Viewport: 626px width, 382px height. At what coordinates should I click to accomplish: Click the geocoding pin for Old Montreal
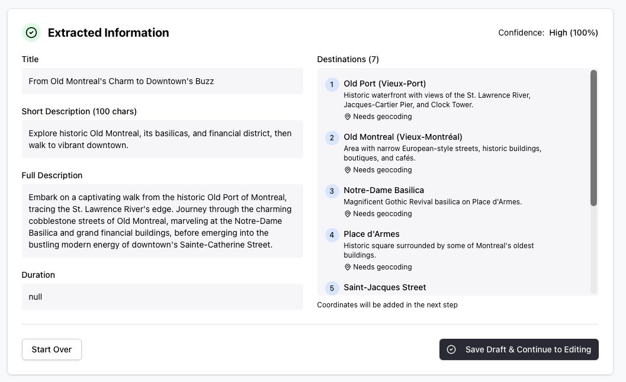click(348, 170)
